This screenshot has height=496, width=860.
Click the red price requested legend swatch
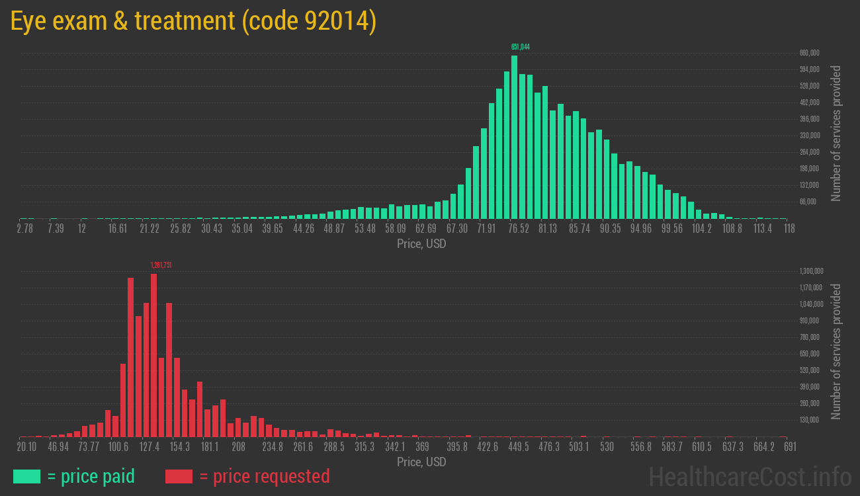coord(179,476)
